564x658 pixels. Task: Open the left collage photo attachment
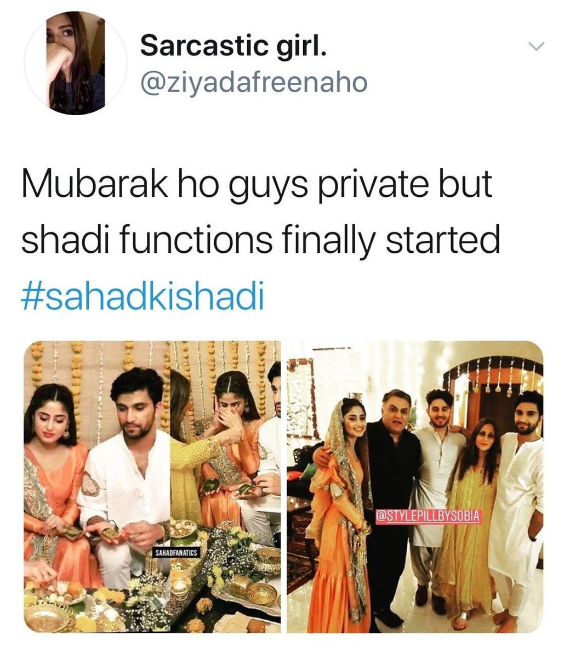click(x=151, y=487)
